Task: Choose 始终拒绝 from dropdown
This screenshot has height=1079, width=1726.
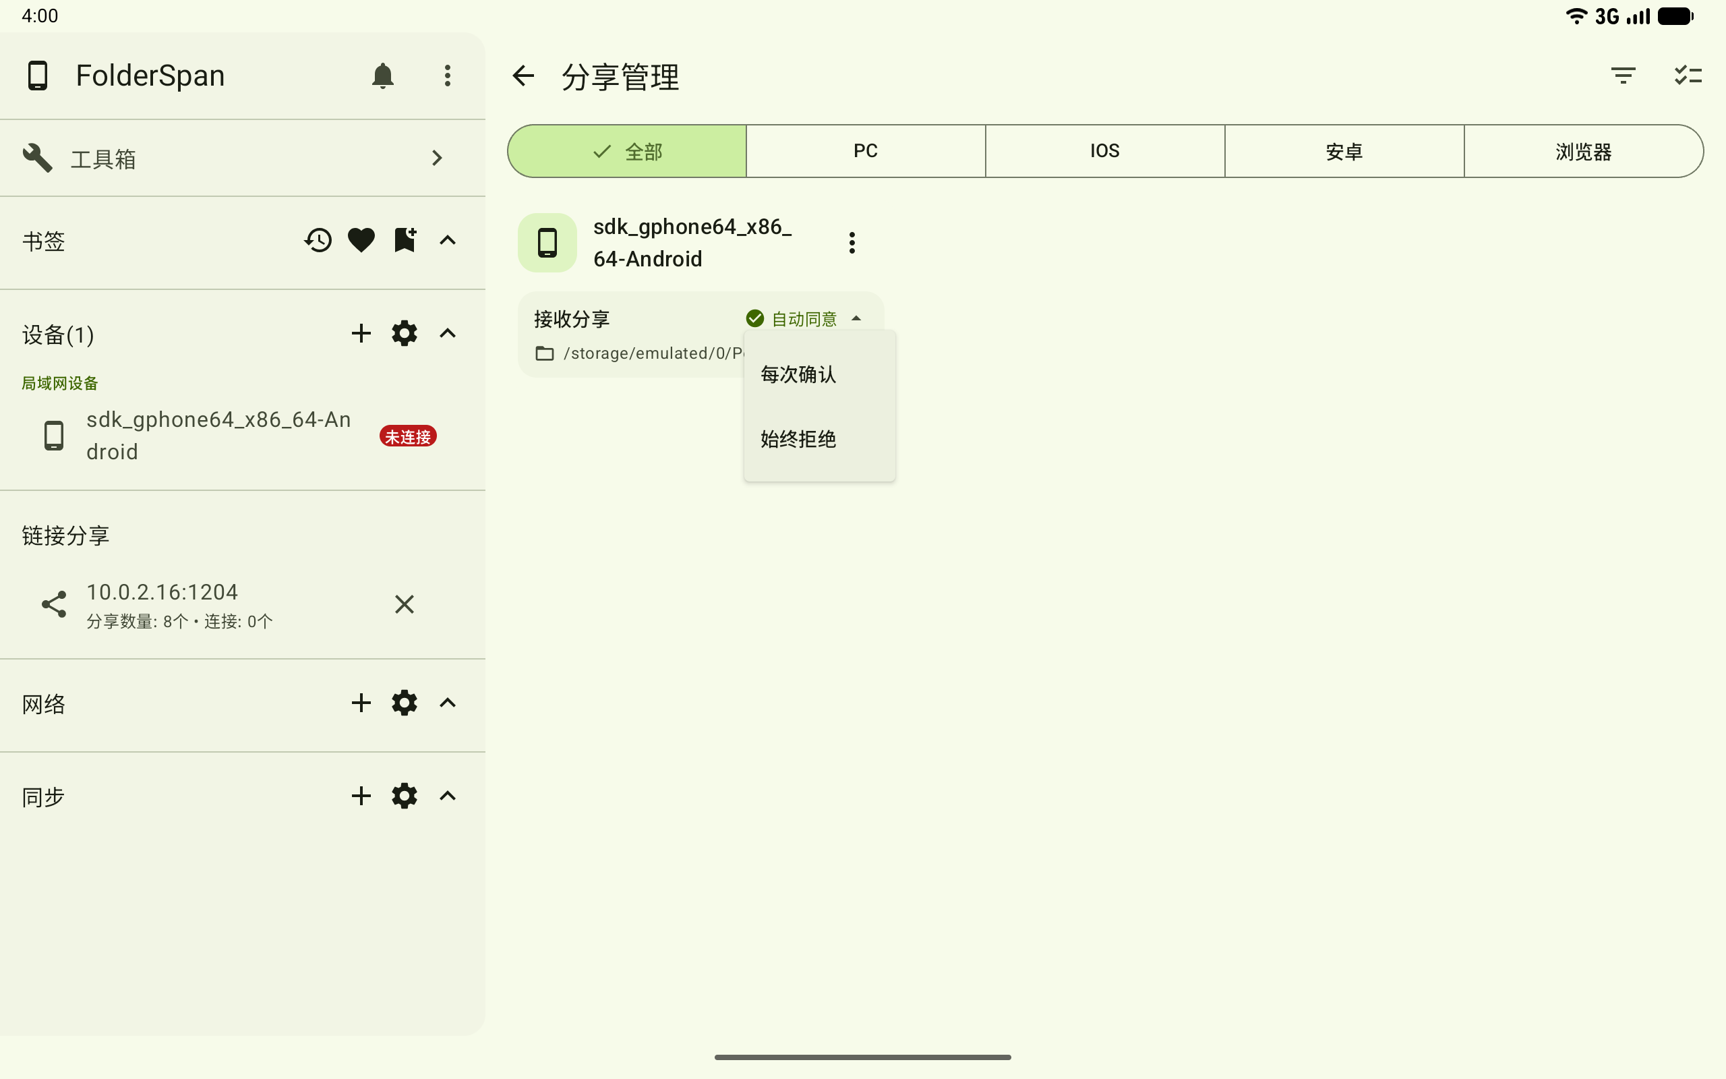Action: pyautogui.click(x=819, y=439)
